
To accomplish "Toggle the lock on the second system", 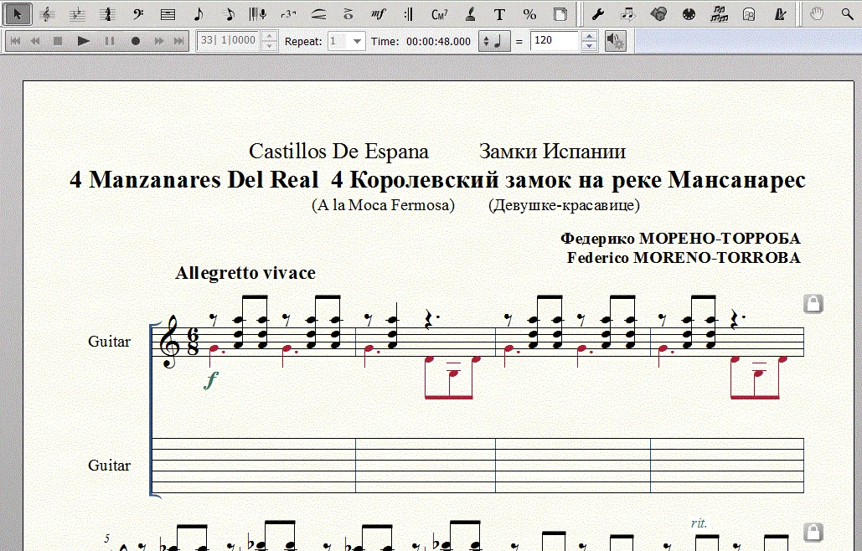I will [813, 532].
